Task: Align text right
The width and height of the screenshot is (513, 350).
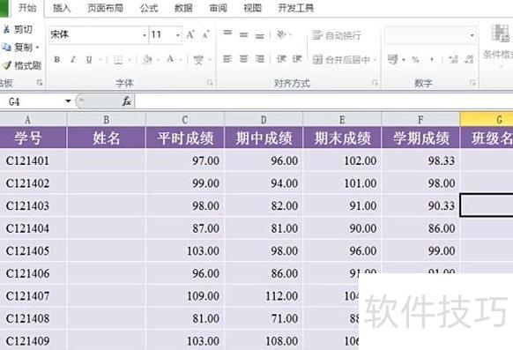Action: (x=260, y=59)
